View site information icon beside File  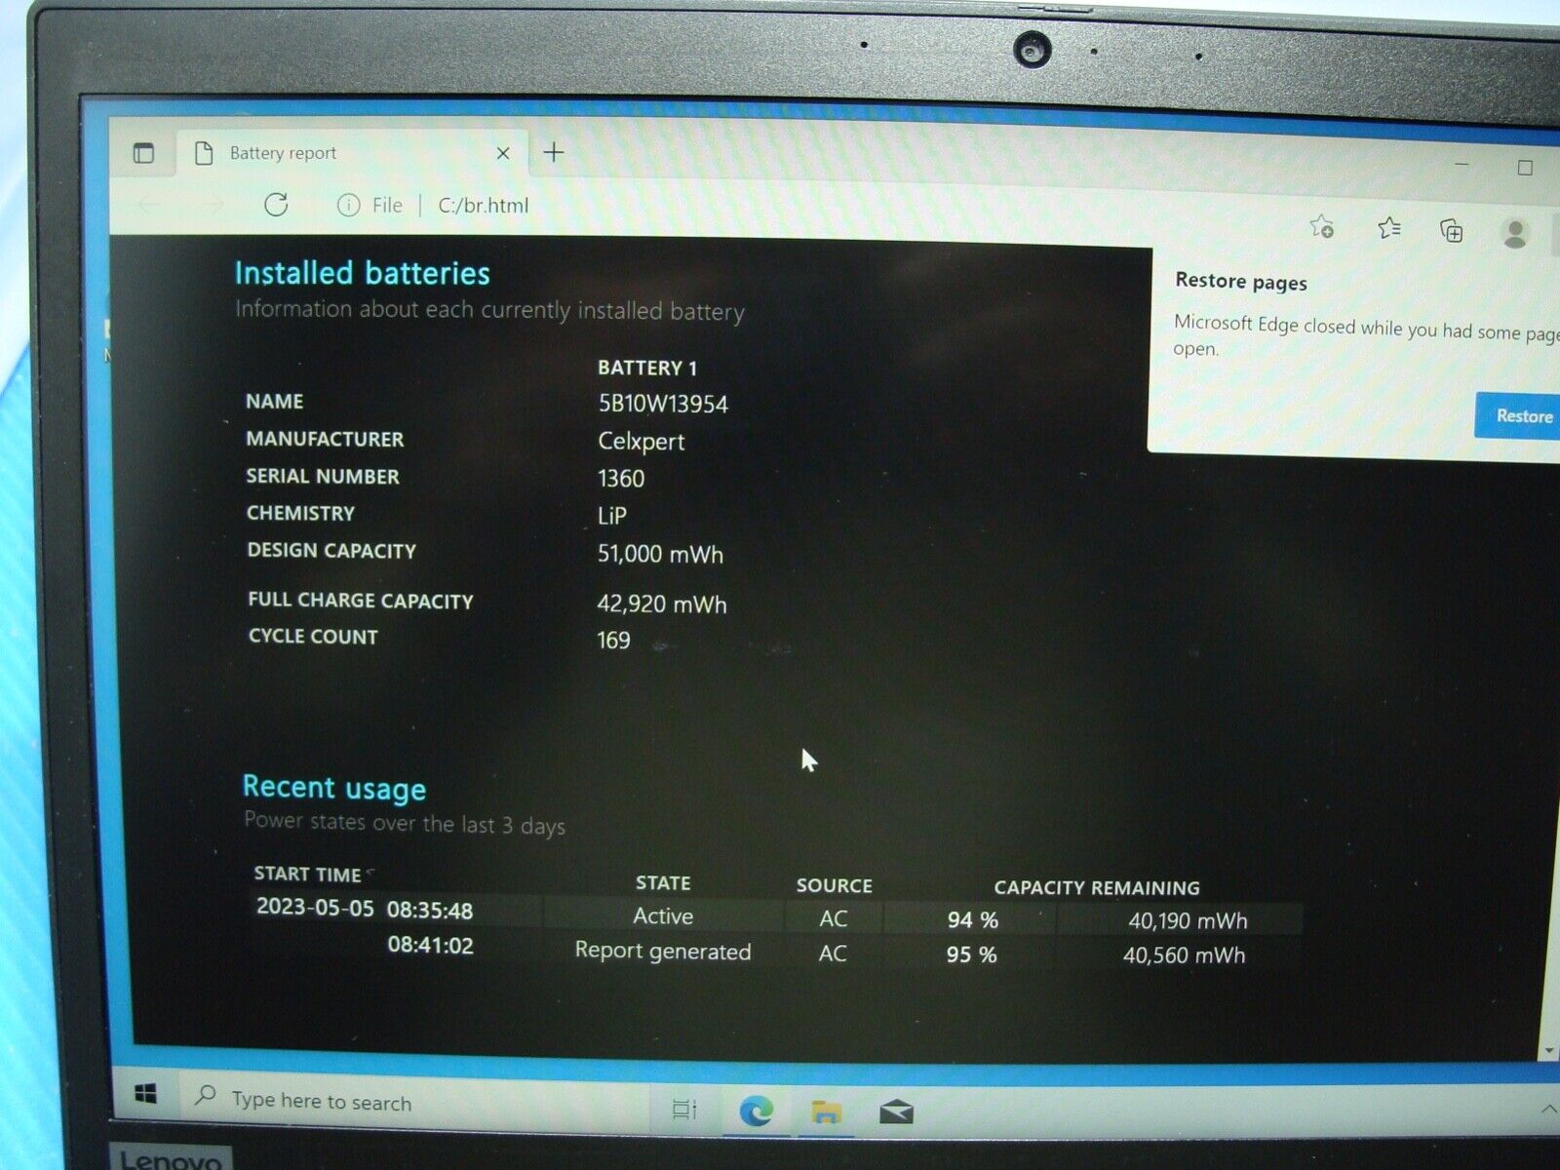click(x=348, y=206)
